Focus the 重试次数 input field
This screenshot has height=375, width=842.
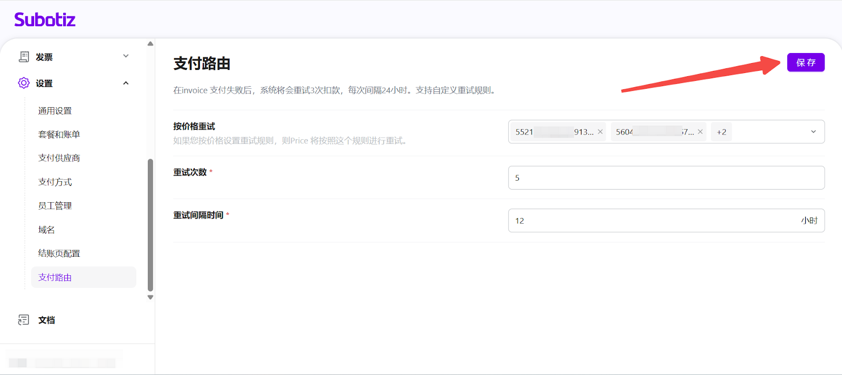(x=666, y=178)
